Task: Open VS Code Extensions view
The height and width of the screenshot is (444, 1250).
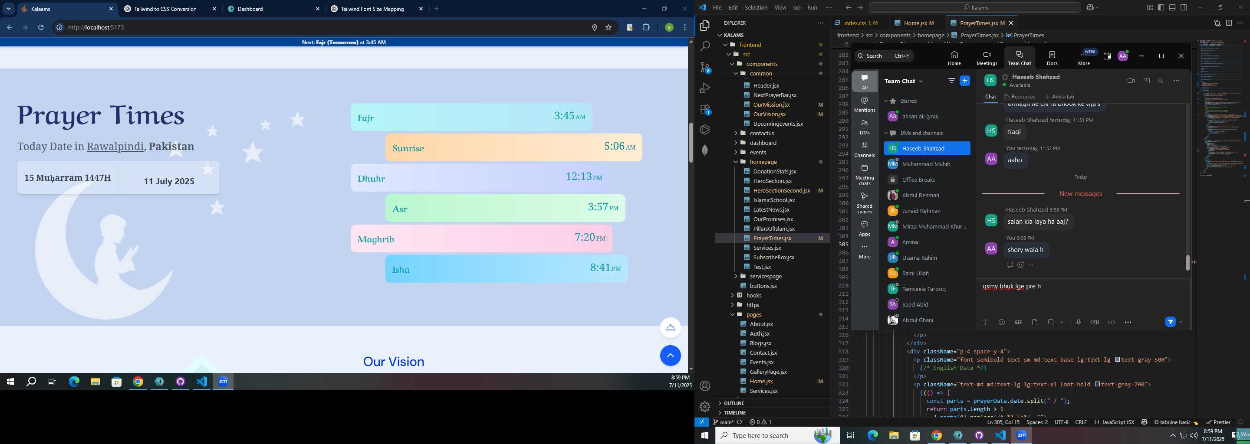Action: [704, 110]
